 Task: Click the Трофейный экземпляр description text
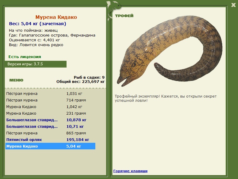(x=165, y=98)
